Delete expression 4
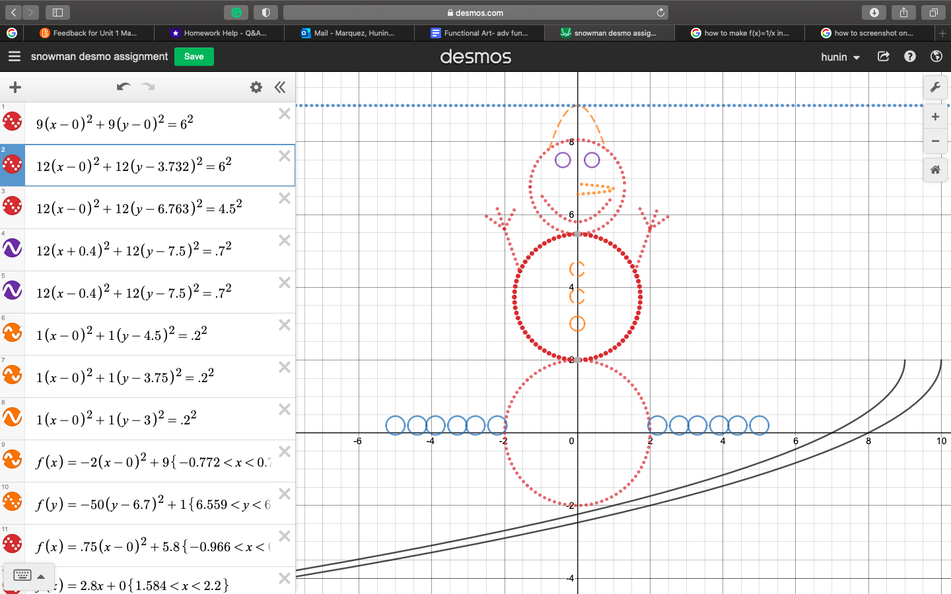 coord(285,240)
